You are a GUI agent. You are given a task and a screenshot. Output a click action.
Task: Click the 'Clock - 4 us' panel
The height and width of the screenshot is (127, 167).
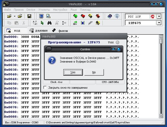(56, 82)
